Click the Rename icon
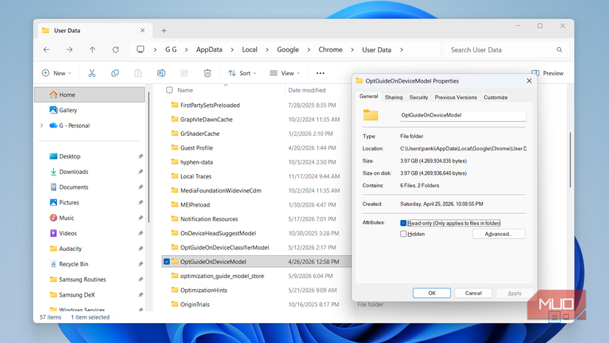The height and width of the screenshot is (343, 609). tap(161, 73)
